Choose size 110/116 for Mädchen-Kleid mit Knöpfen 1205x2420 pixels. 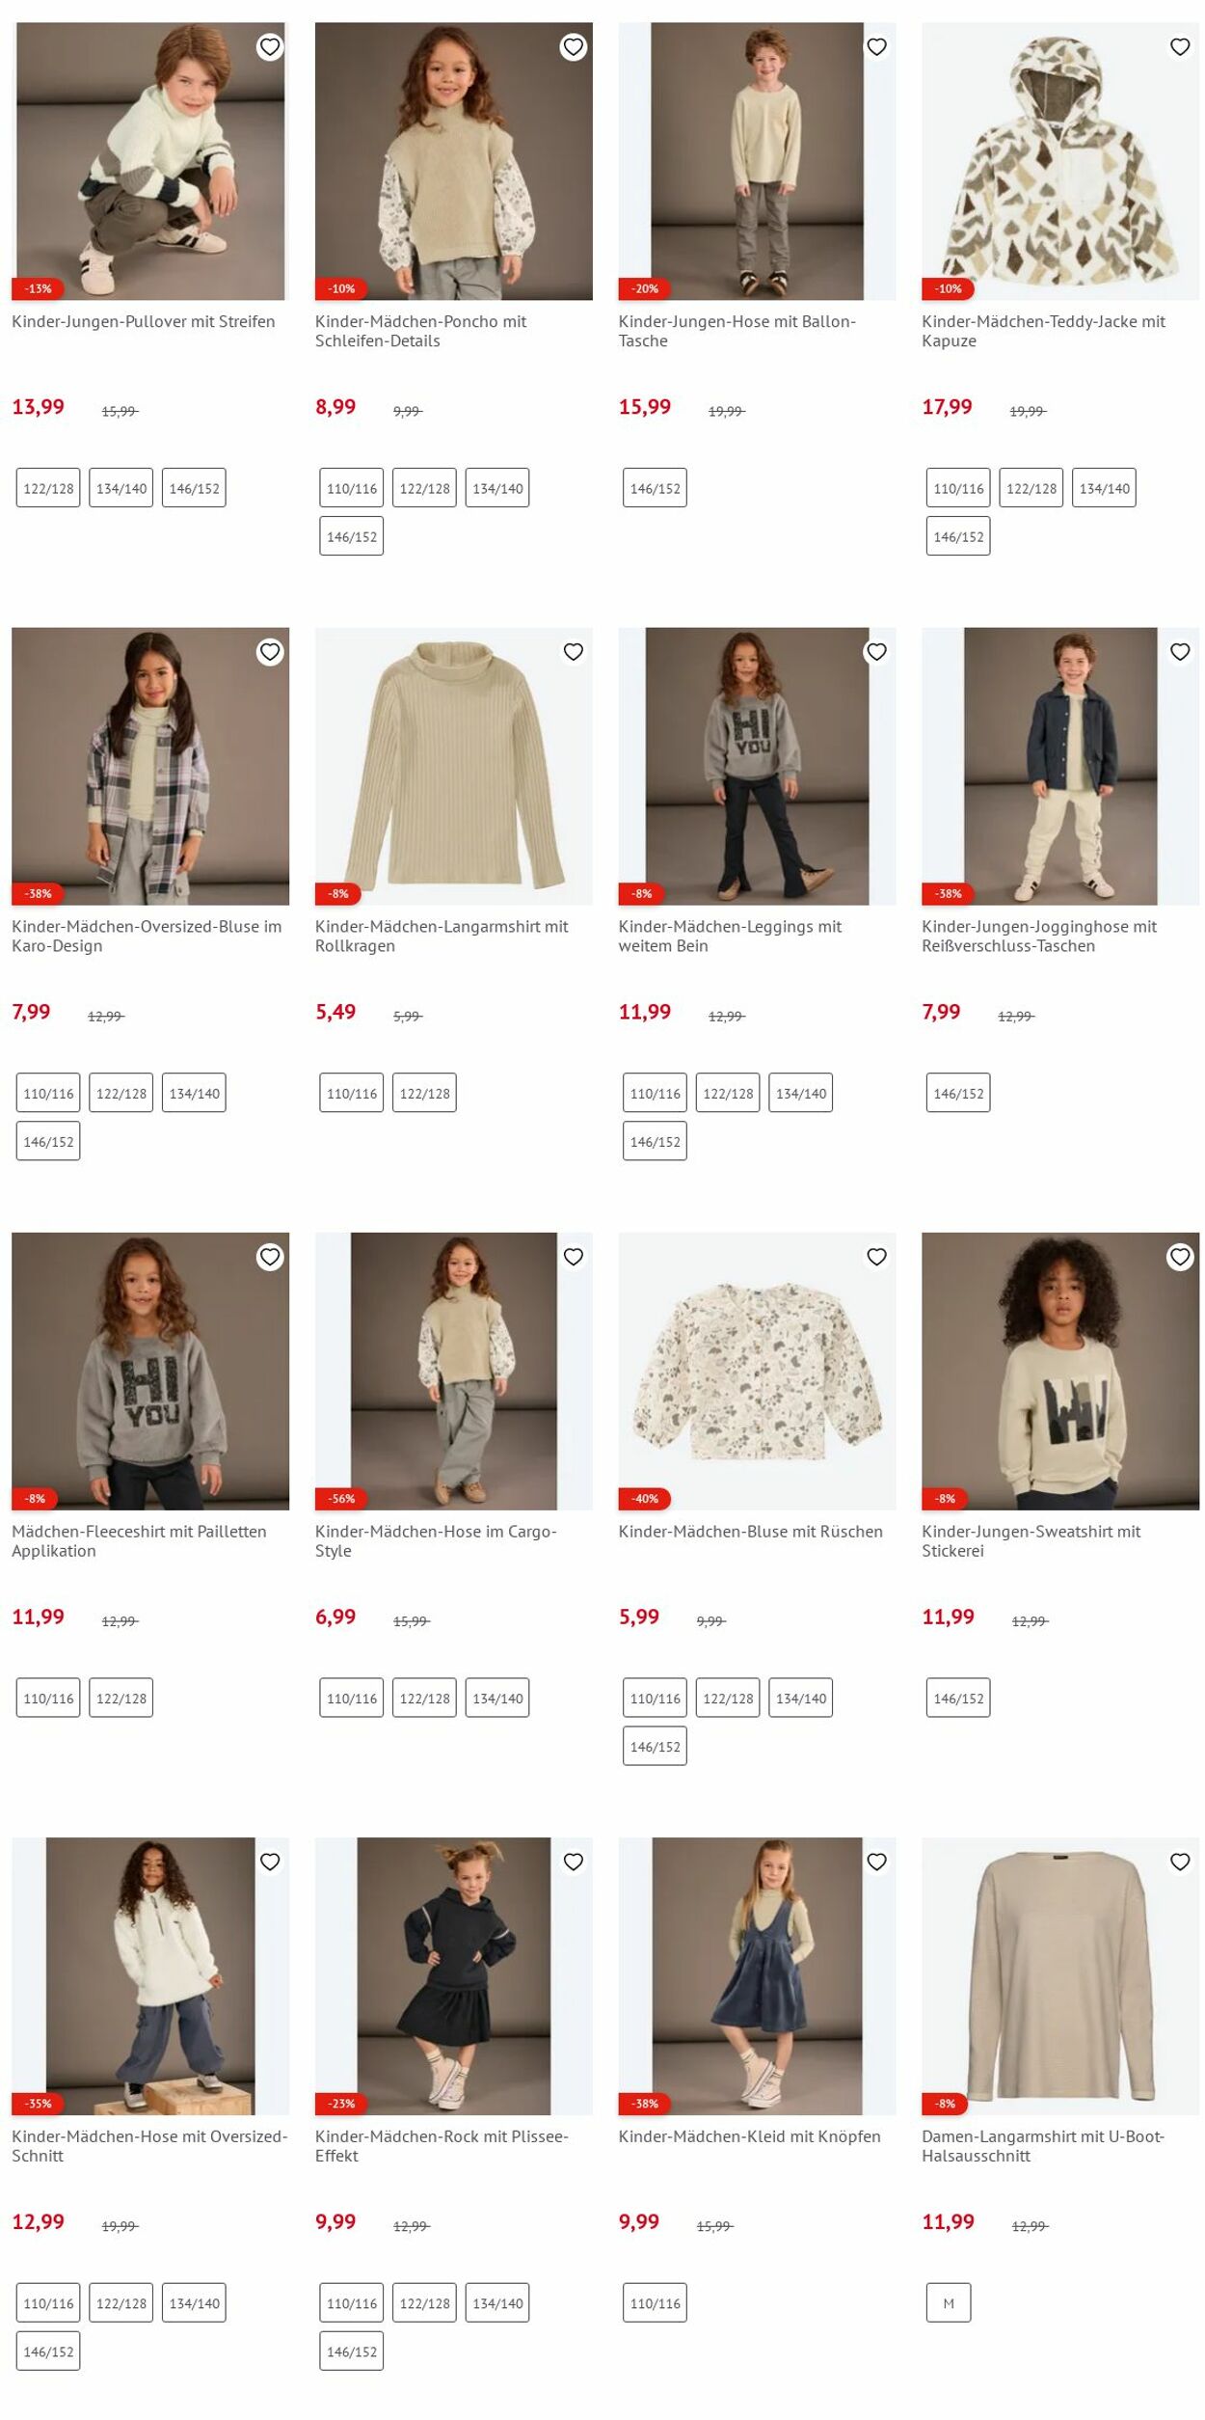656,2303
